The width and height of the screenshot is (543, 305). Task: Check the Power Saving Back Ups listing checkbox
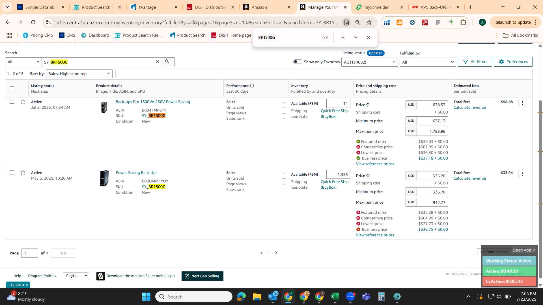(x=12, y=172)
